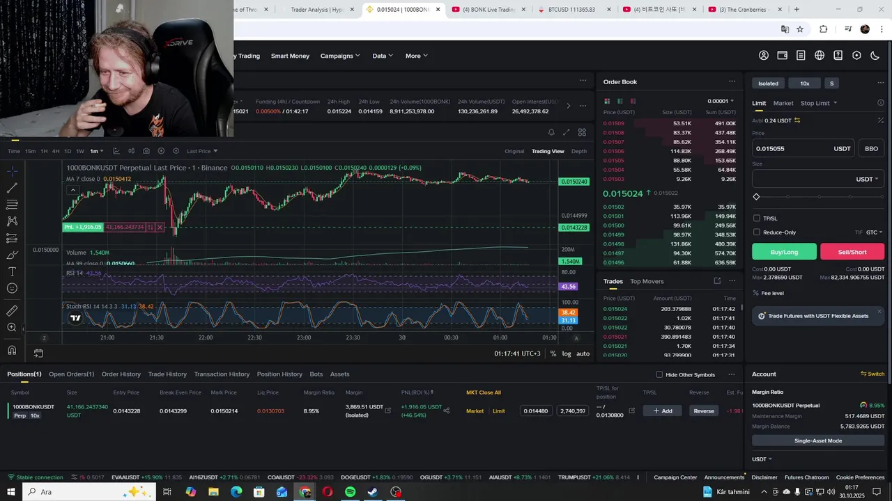The height and width of the screenshot is (501, 892).
Task: Open the language globe icon
Action: coord(820,56)
